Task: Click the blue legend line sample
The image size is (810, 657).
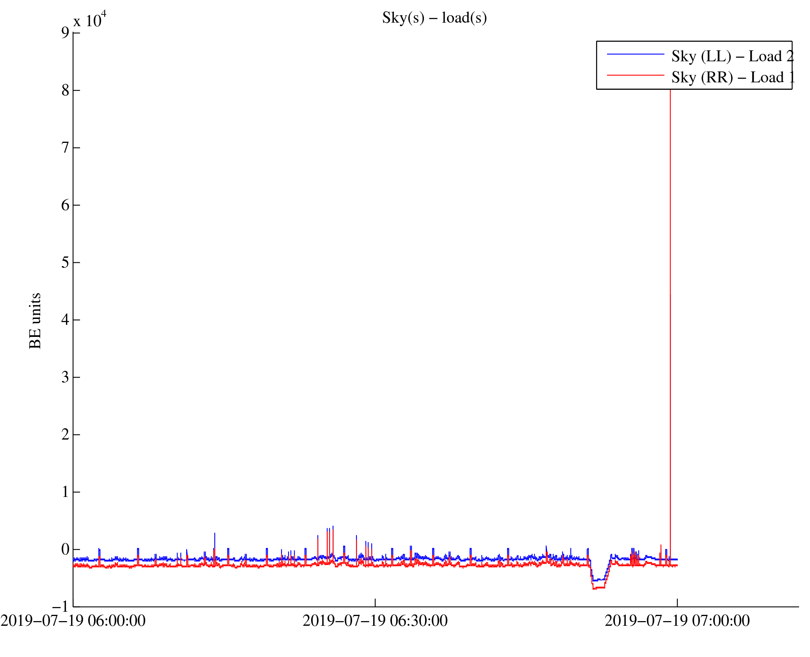Action: (x=635, y=54)
